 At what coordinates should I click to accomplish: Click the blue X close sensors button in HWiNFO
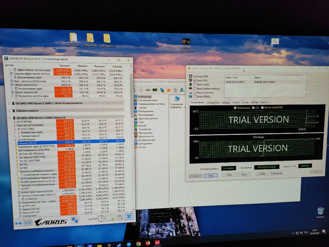pyautogui.click(x=129, y=217)
